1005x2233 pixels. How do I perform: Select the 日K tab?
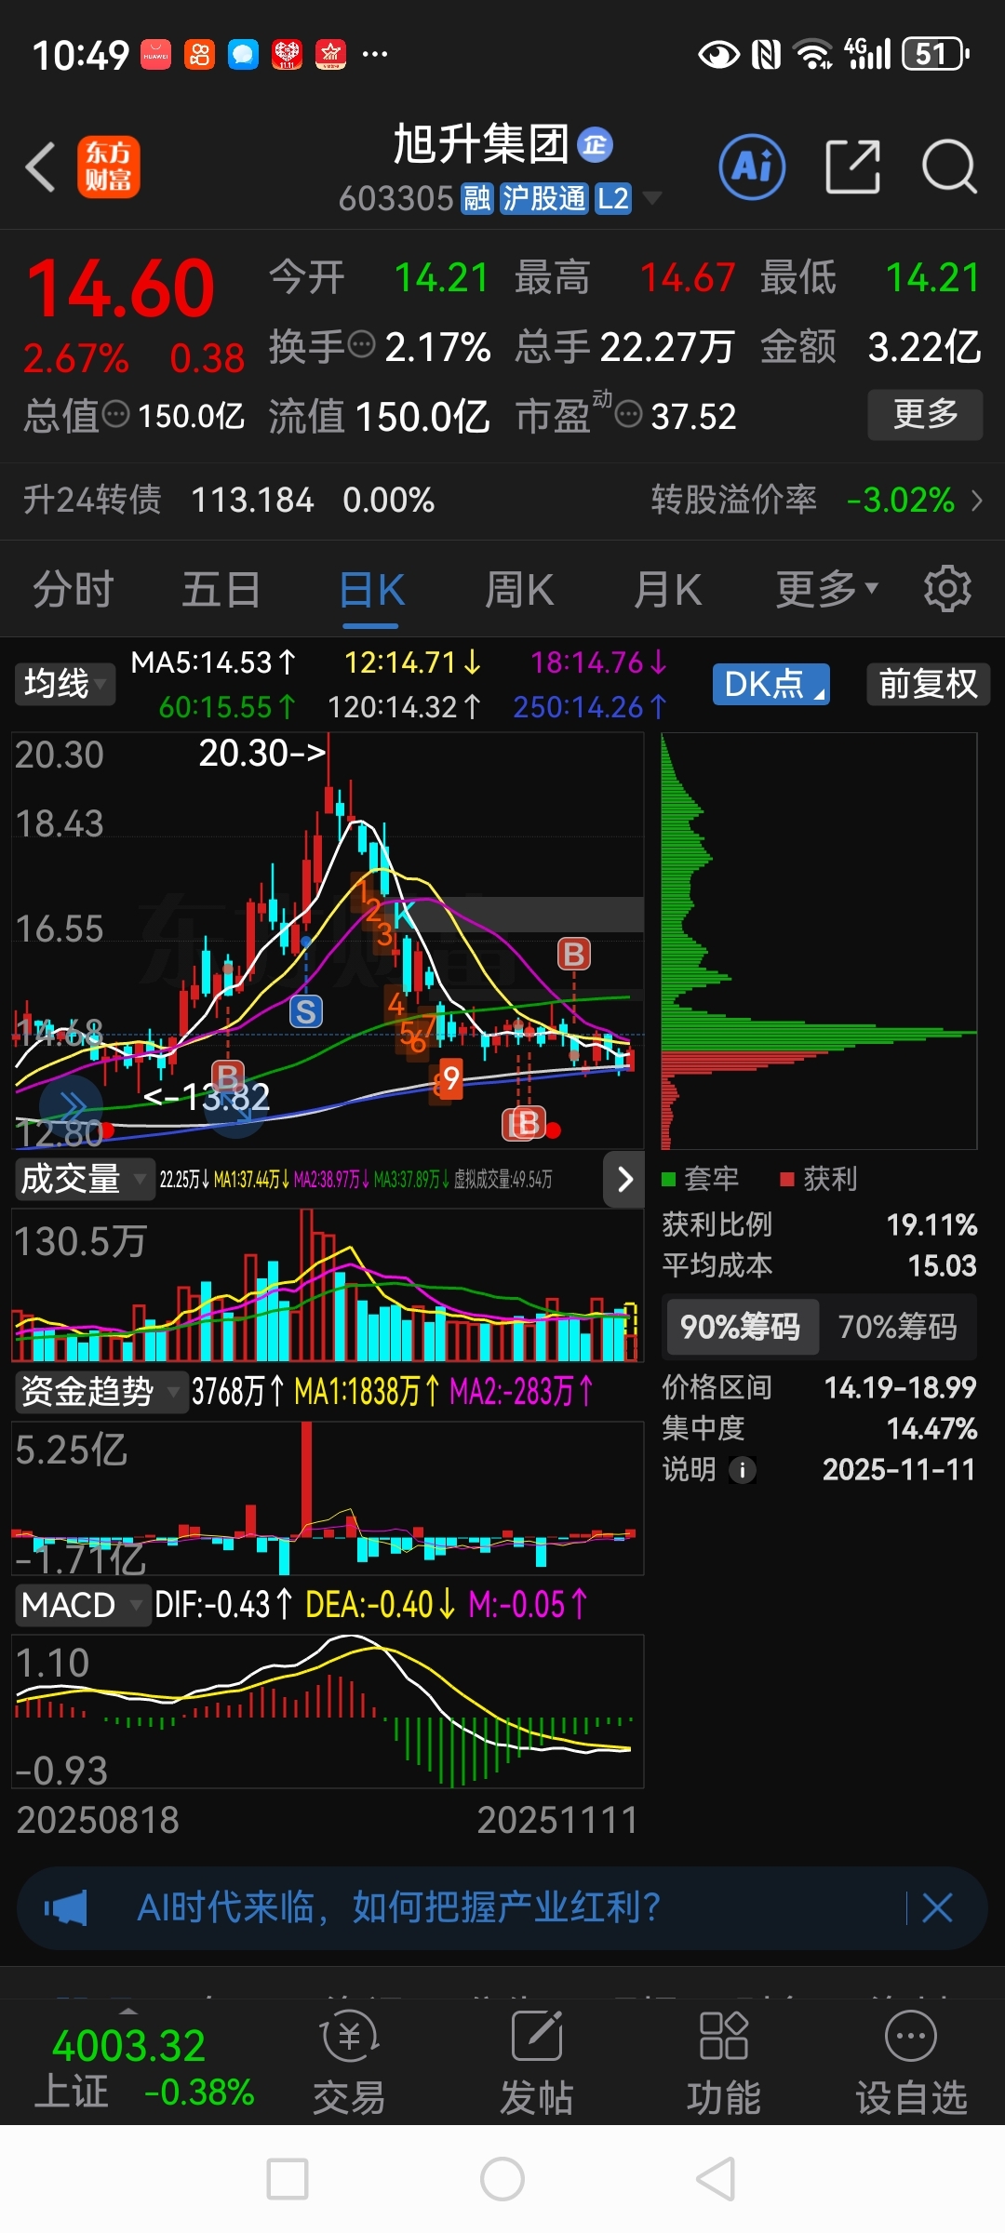click(x=371, y=589)
